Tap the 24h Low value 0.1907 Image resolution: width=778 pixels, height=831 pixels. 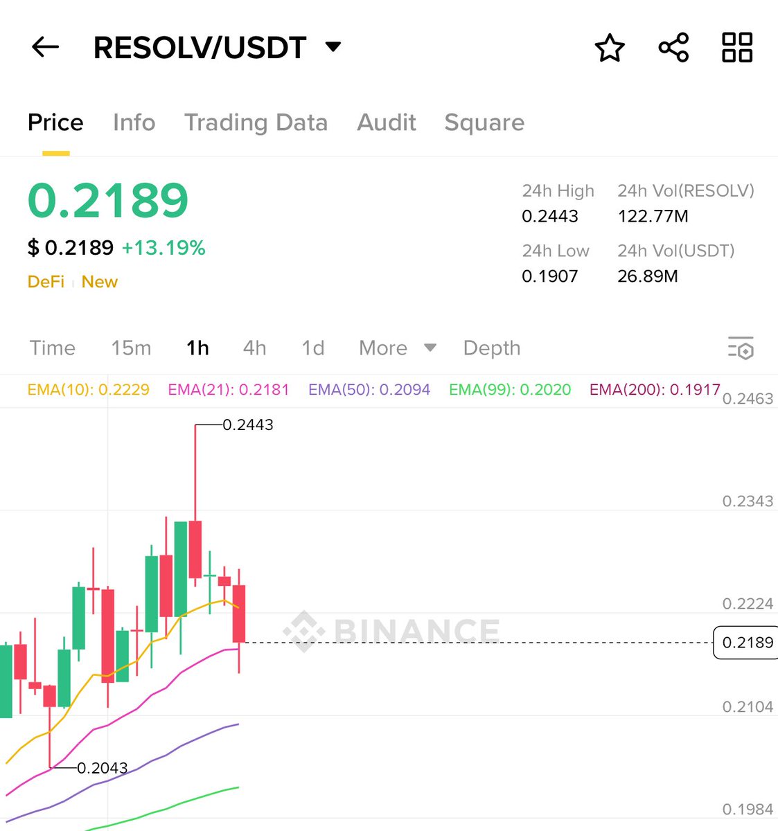pyautogui.click(x=549, y=276)
